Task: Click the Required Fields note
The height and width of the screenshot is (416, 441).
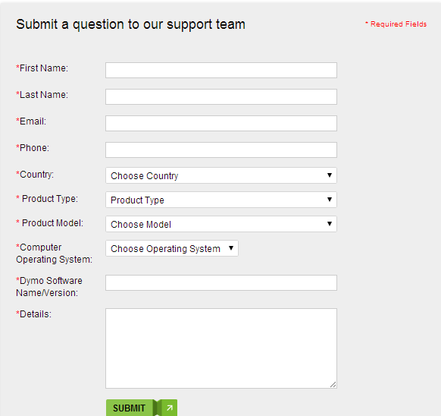Action: tap(396, 24)
